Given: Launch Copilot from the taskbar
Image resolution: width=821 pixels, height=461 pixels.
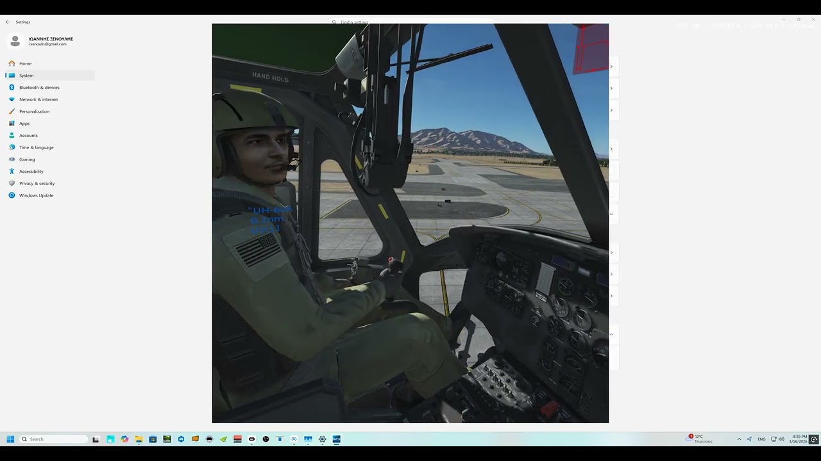Looking at the screenshot, I should (x=124, y=439).
